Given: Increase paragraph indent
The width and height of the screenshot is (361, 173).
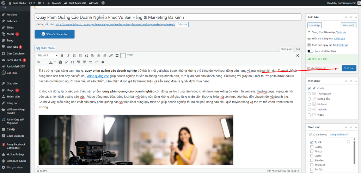Looking at the screenshot, I should pyautogui.click(x=85, y=62).
